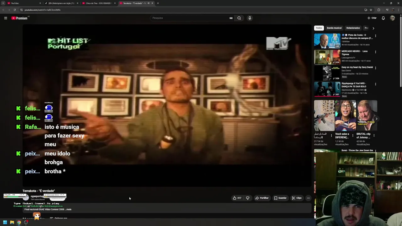Open Easy on my heart video thumbnail
Viewport: 402px width, 226px height.
[327, 73]
